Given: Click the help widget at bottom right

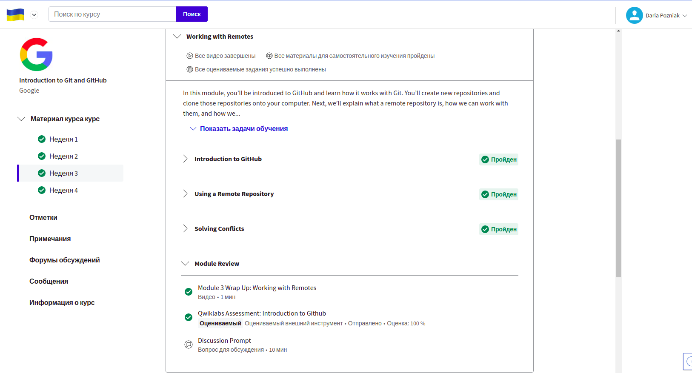Looking at the screenshot, I should [688, 362].
